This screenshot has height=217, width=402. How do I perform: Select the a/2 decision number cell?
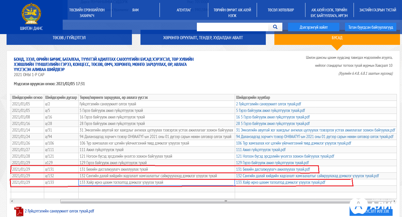[61, 104]
